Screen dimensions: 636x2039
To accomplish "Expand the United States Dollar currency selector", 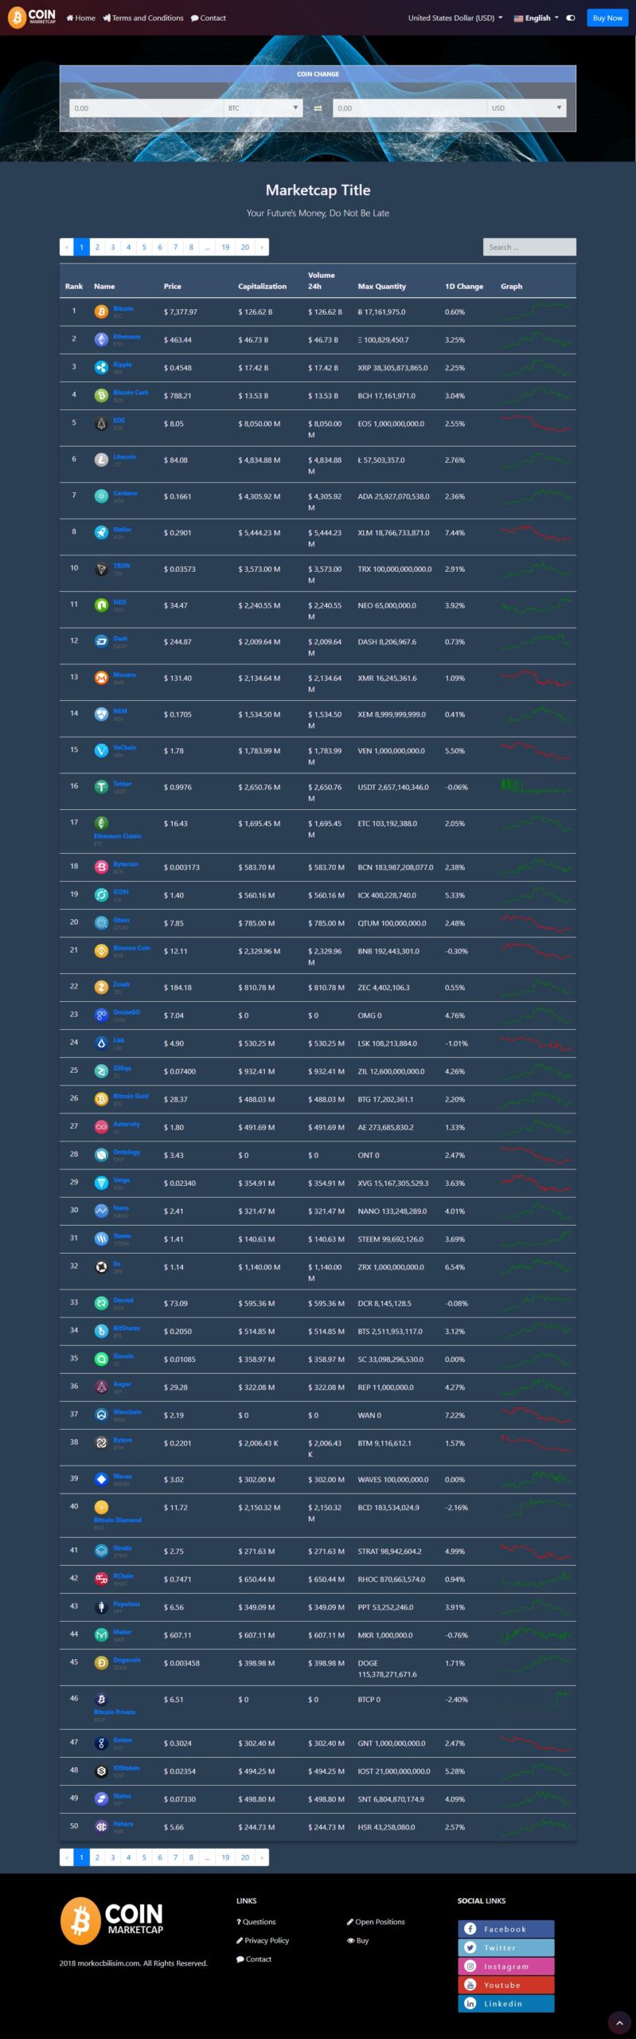I will pyautogui.click(x=455, y=18).
